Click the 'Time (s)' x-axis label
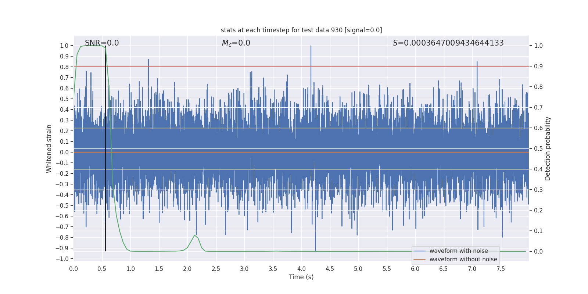 (301, 277)
